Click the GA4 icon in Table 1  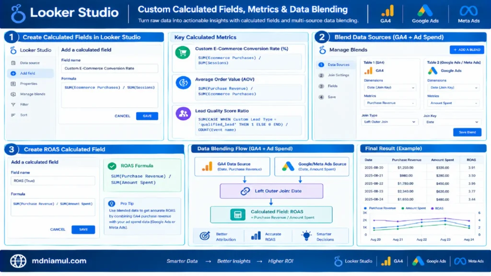[369, 71]
